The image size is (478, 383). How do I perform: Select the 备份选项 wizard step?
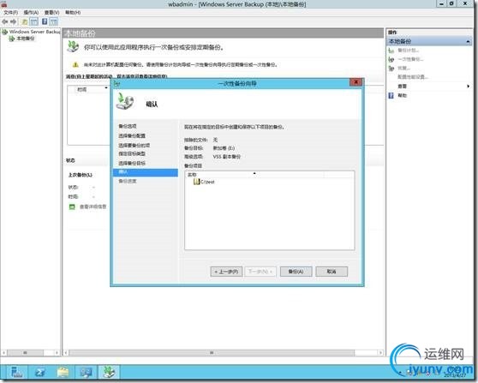pos(128,126)
